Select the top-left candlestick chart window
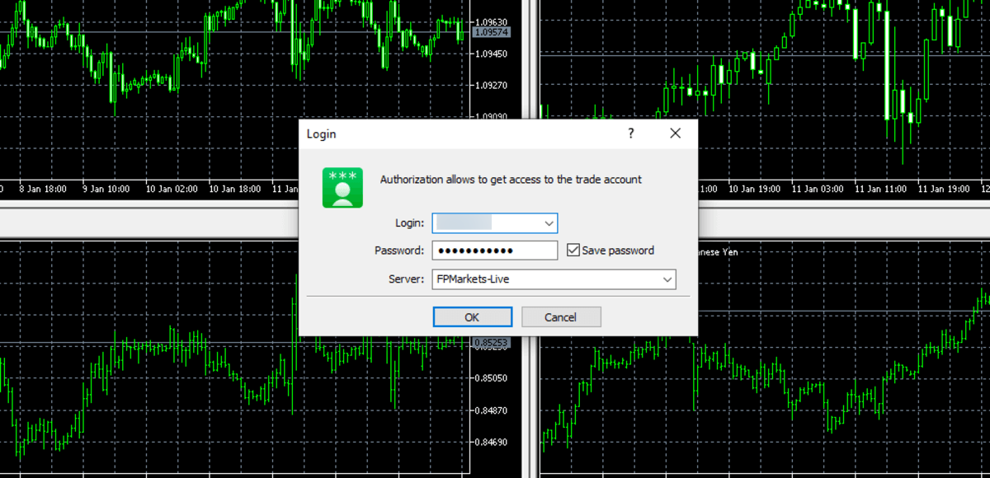990x478 pixels. click(165, 82)
